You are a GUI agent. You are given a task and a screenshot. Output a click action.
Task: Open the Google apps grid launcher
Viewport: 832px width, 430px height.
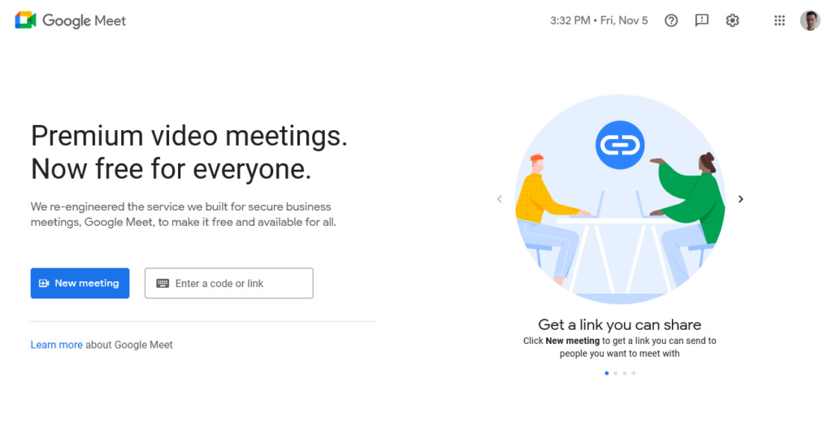coord(779,20)
